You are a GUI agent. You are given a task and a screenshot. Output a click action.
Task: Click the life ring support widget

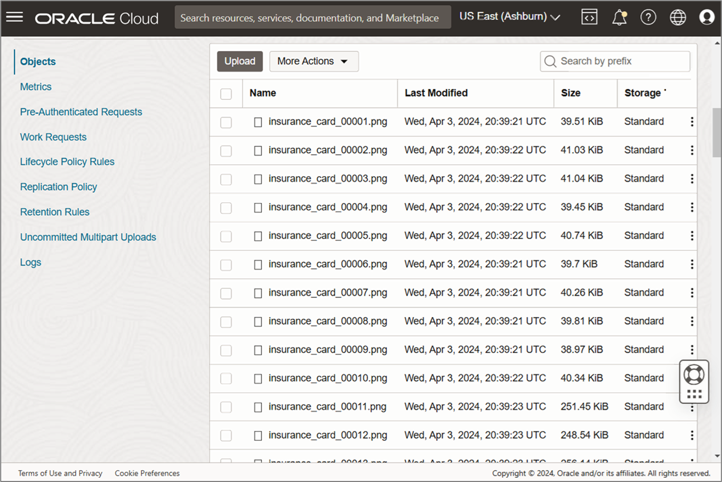pyautogui.click(x=694, y=375)
